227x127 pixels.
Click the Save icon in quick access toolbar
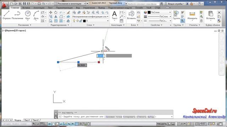click(24, 4)
